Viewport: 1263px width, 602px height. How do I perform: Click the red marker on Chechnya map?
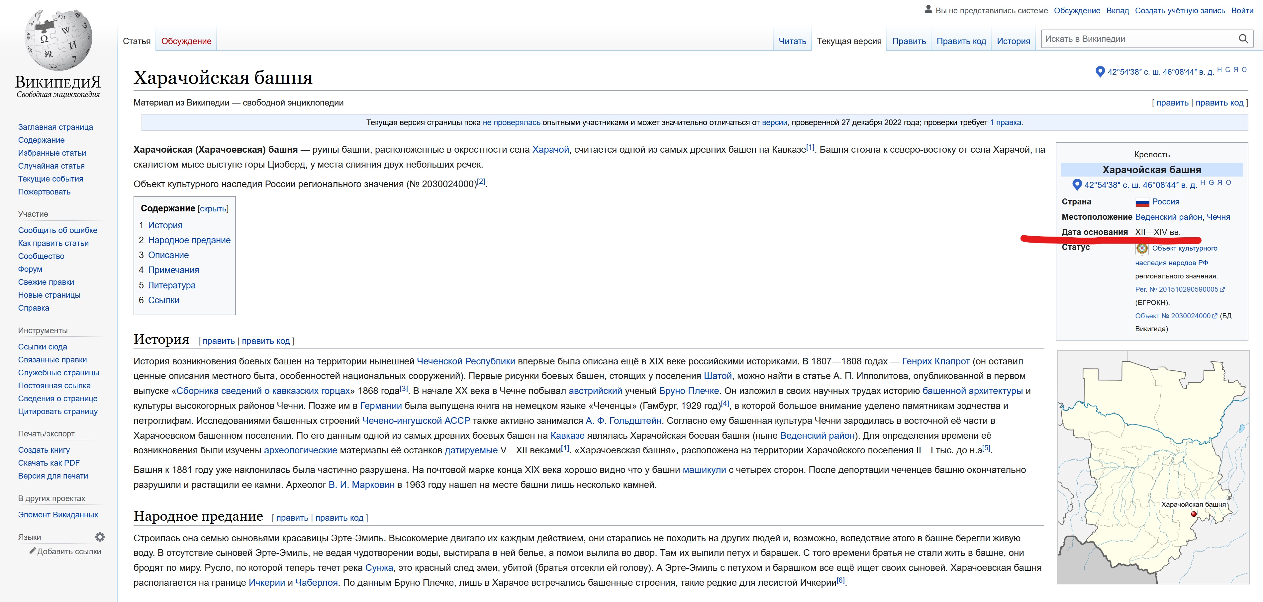pos(1194,514)
